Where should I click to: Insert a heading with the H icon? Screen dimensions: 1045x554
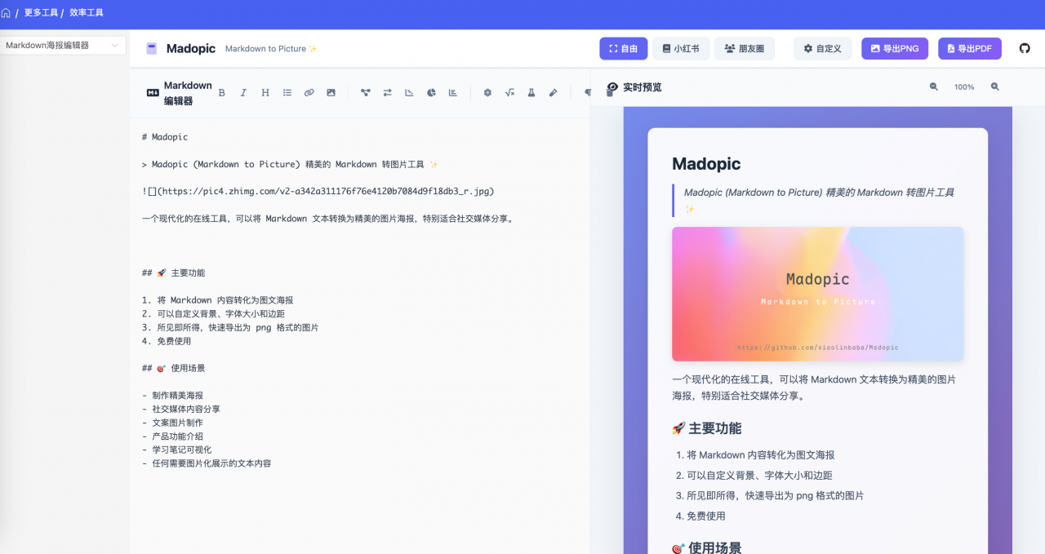pos(265,93)
